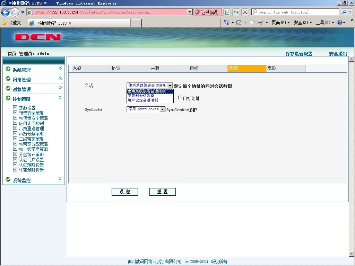Switch to the 目标 tab
The width and height of the screenshot is (355, 266).
[x=208, y=68]
